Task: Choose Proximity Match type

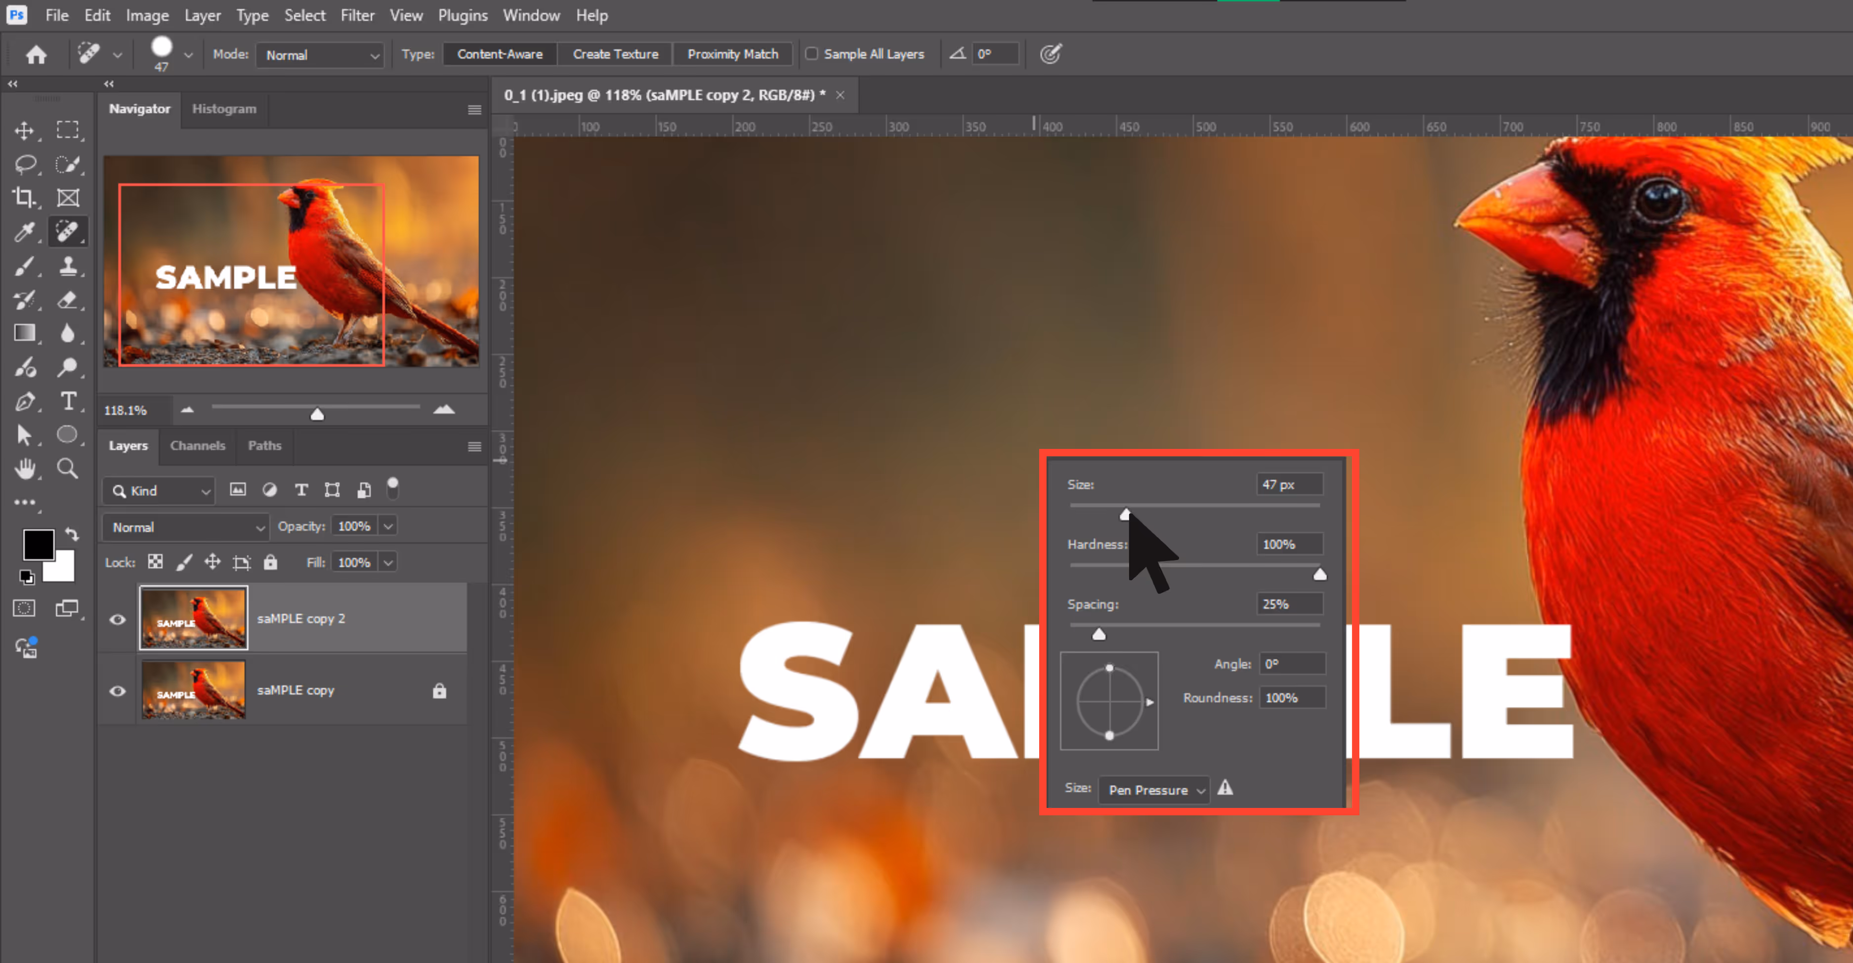Action: [x=732, y=54]
